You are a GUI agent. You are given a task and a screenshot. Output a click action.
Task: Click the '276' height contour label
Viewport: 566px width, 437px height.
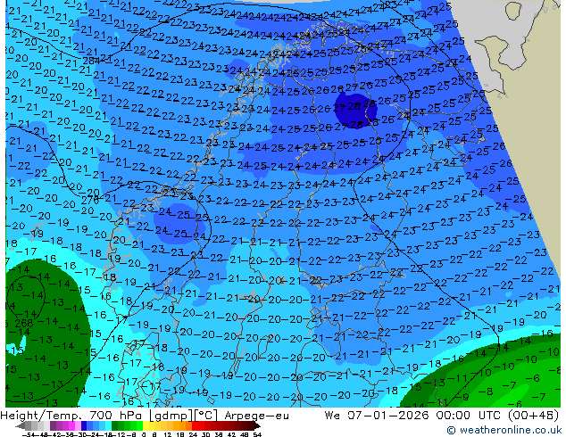90,200
